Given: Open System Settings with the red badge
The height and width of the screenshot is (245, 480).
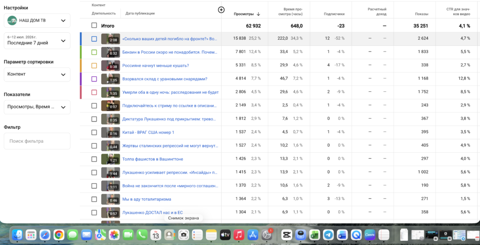Looking at the screenshot, I should (267, 235).
